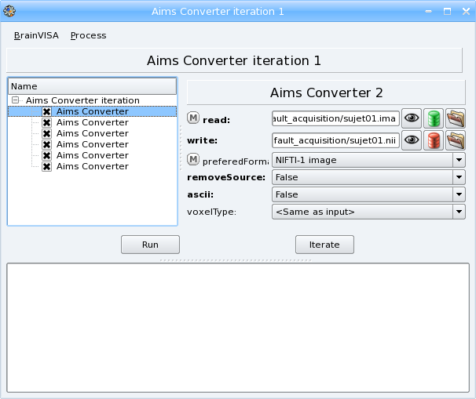Open green database browser for read field

433,118
